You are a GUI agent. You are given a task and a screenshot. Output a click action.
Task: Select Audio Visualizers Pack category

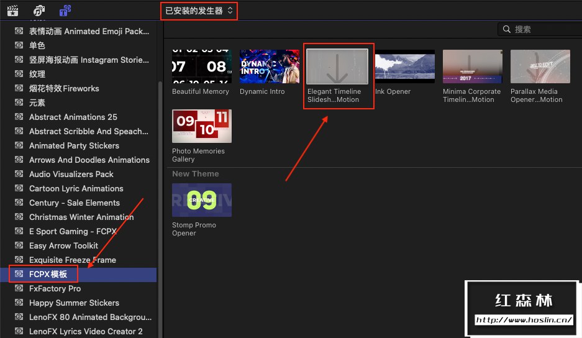(78, 174)
